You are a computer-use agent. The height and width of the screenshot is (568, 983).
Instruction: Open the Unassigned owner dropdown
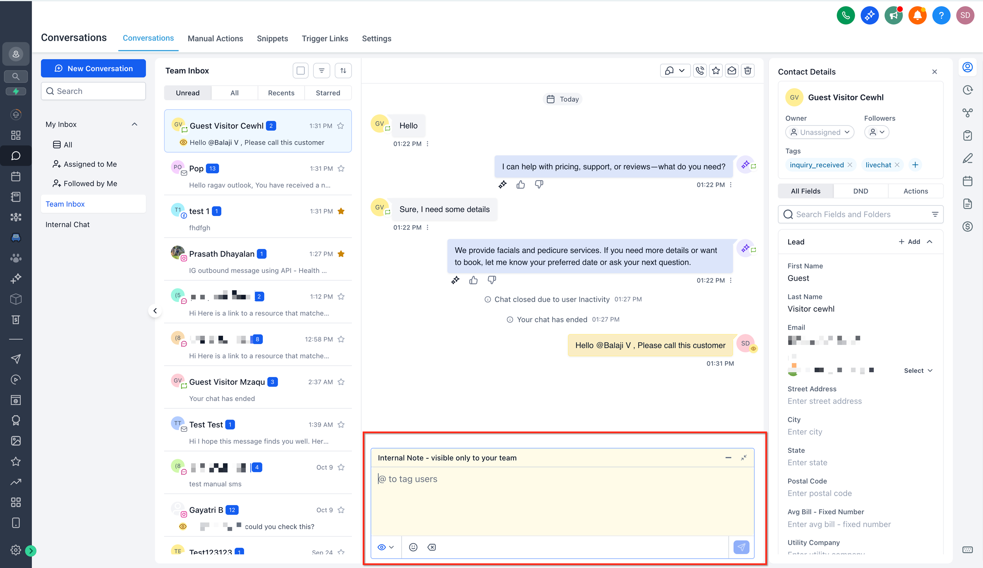819,132
